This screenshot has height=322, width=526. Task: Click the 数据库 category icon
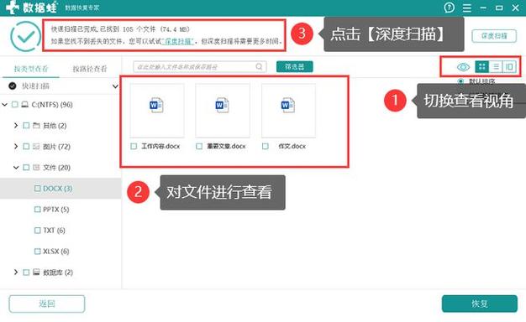(36, 273)
